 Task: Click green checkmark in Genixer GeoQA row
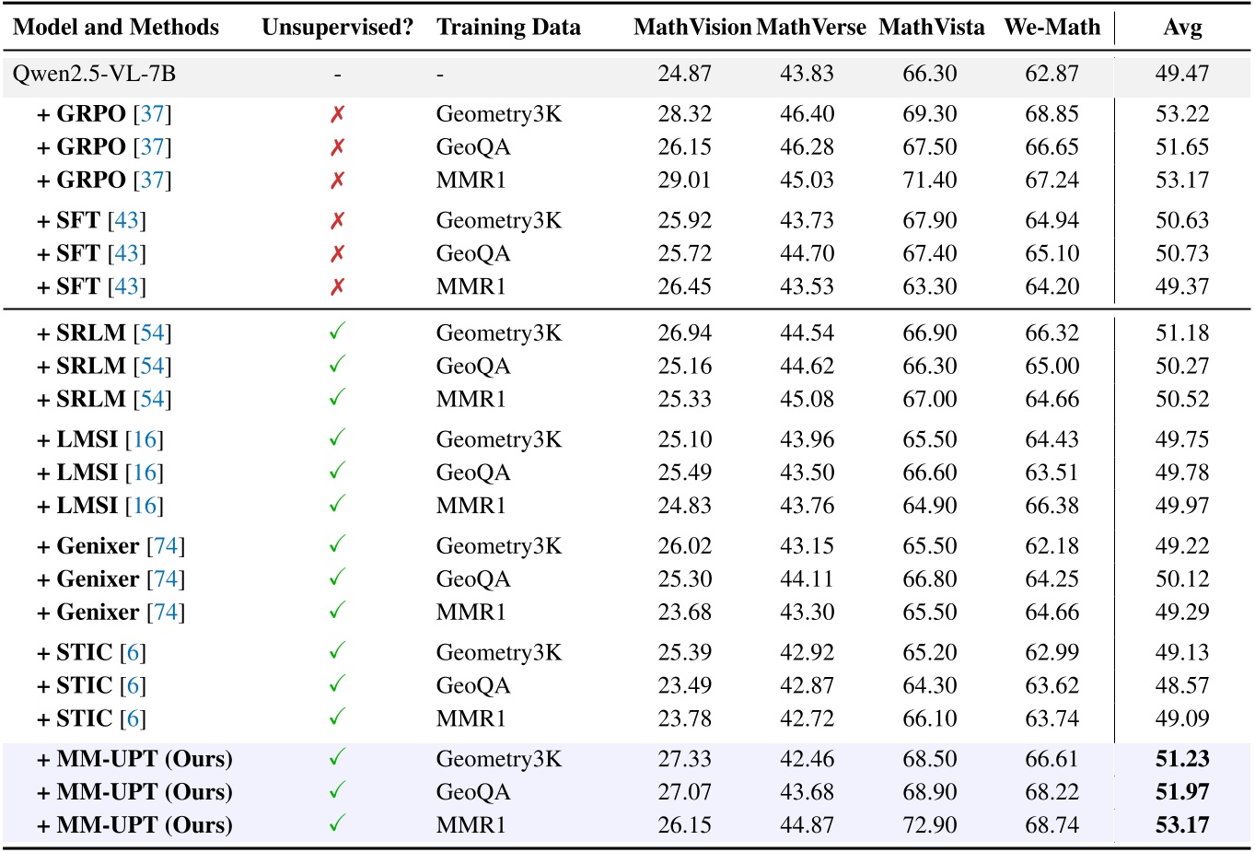(x=337, y=579)
